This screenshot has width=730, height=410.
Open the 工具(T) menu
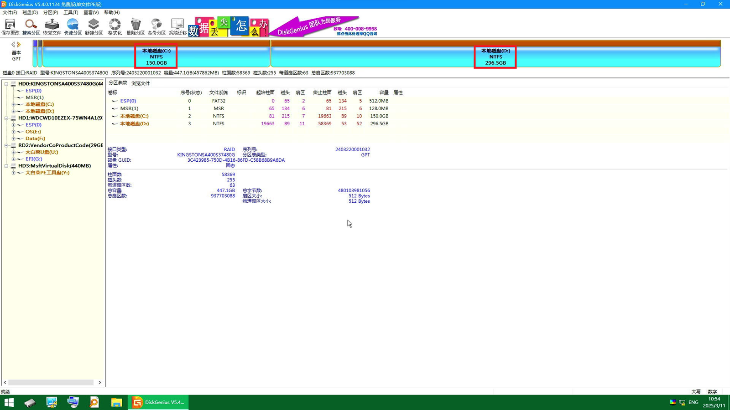(71, 12)
